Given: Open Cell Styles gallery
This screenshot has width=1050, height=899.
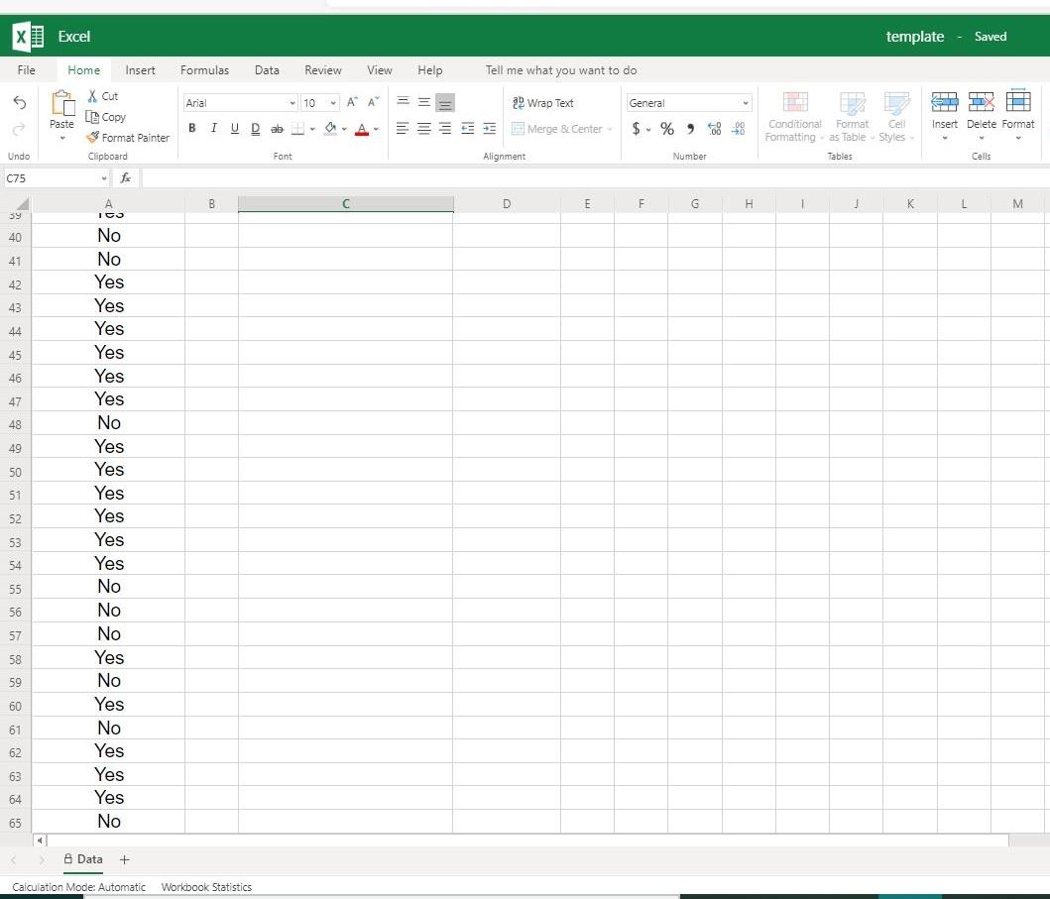Looking at the screenshot, I should point(896,117).
